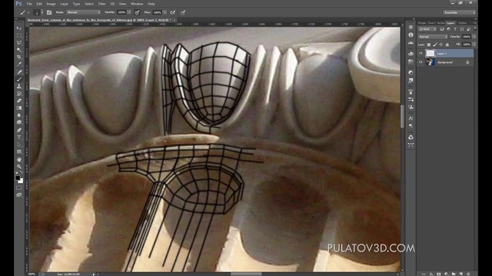Select the Brush tool in the toolbox

pyautogui.click(x=19, y=79)
